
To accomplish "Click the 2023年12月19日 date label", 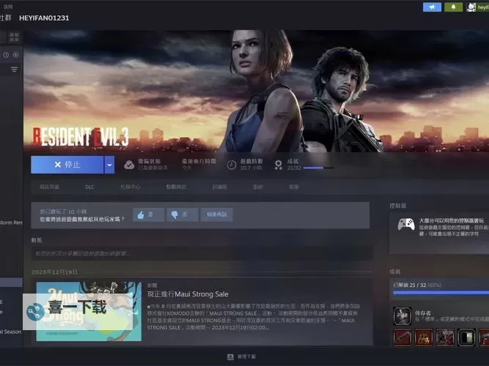I will (54, 272).
